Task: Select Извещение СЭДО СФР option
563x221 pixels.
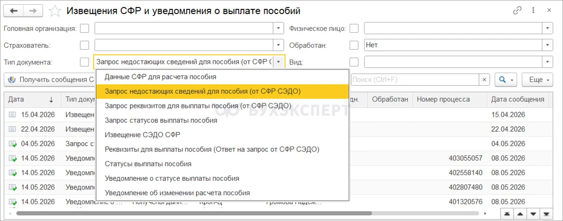Action: point(223,135)
